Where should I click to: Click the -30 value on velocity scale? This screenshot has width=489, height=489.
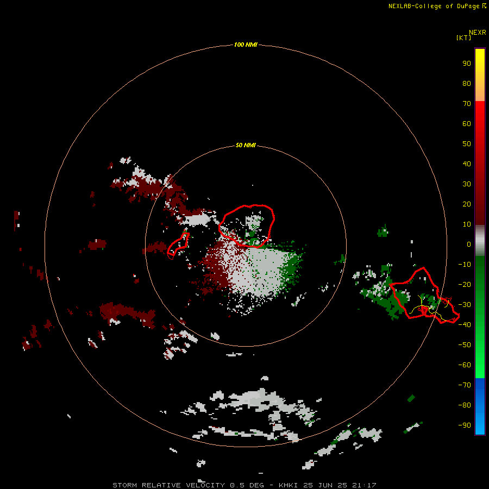tap(465, 305)
